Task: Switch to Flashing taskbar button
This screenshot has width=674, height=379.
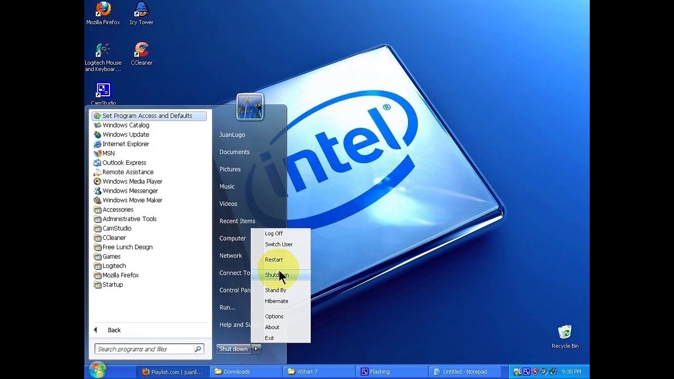Action: click(x=392, y=372)
